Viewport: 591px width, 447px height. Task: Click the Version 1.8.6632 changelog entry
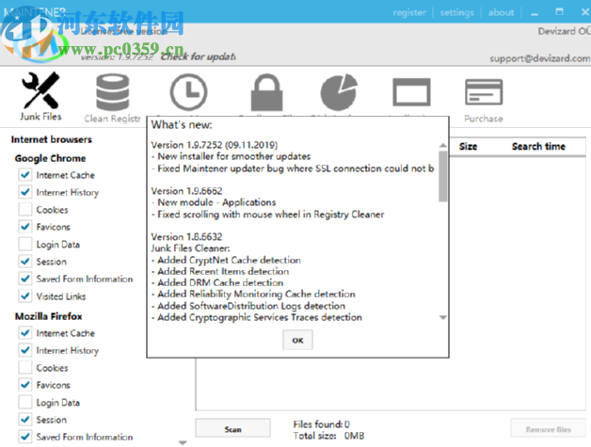[186, 237]
